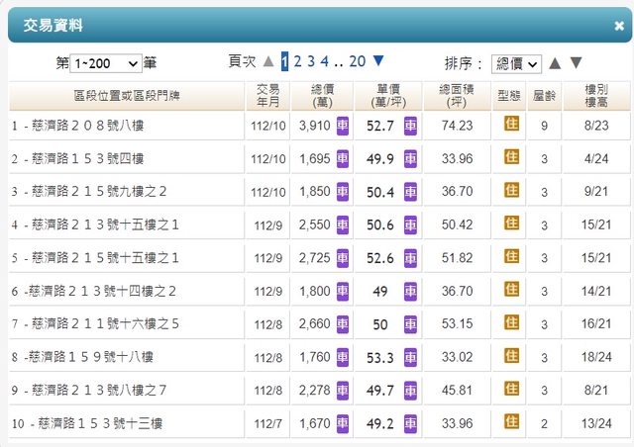The width and height of the screenshot is (634, 447).
Task: Go to page 2 of results
Action: point(297,61)
